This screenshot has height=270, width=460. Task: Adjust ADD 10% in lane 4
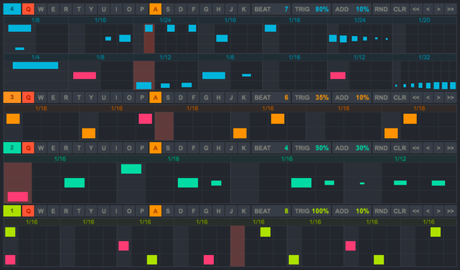pos(352,9)
